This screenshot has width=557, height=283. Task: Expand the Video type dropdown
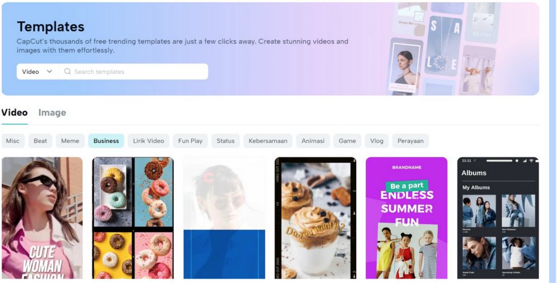tap(38, 72)
